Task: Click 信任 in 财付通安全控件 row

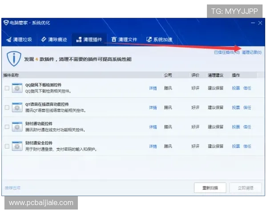Action: click(x=247, y=146)
